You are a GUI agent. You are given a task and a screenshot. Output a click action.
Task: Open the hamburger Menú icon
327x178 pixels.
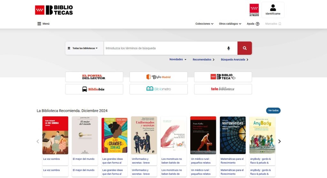point(39,24)
